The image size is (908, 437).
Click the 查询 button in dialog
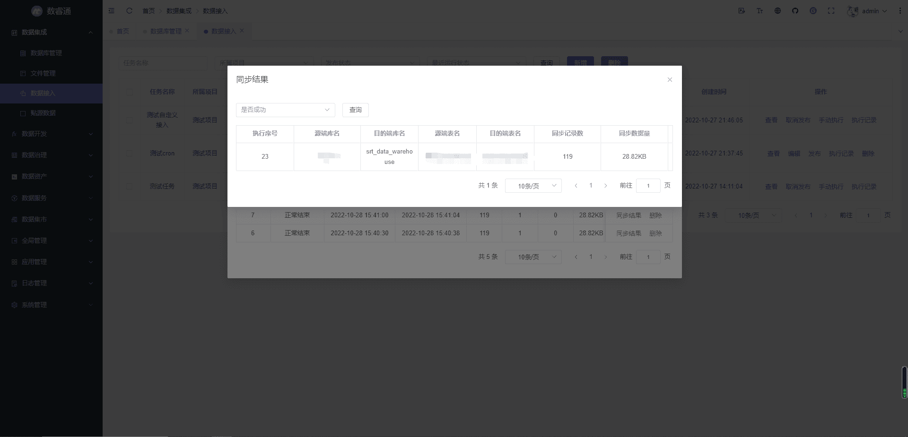click(355, 110)
